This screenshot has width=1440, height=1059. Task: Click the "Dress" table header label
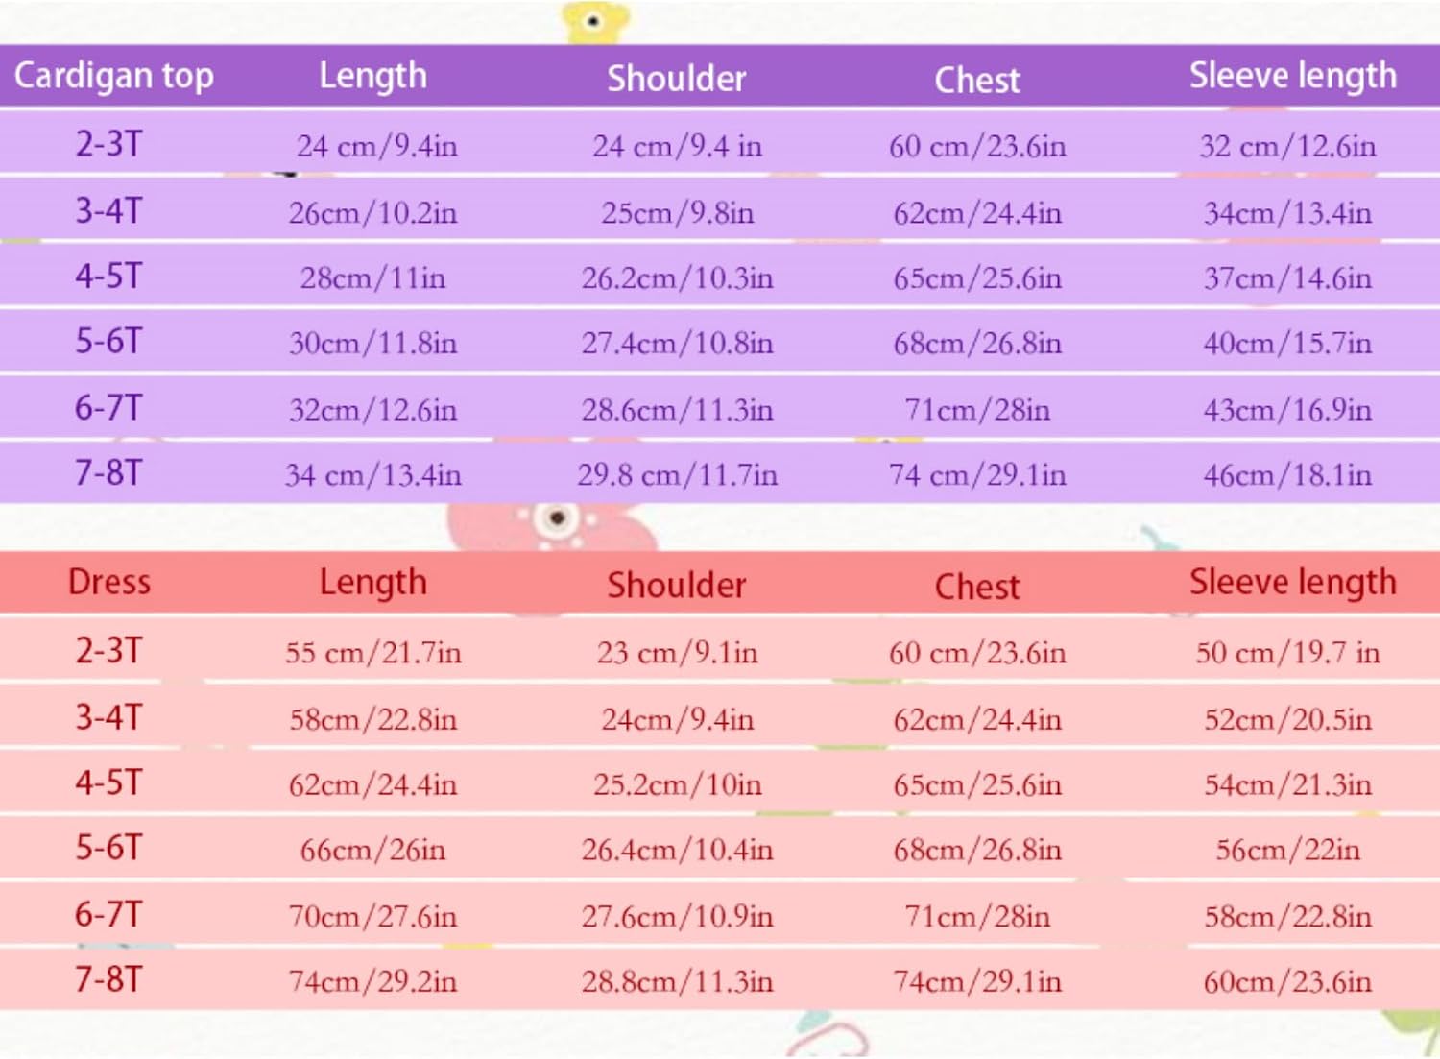point(109,582)
